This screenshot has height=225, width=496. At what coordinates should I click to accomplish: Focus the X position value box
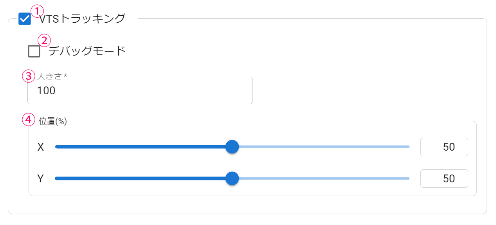[444, 147]
